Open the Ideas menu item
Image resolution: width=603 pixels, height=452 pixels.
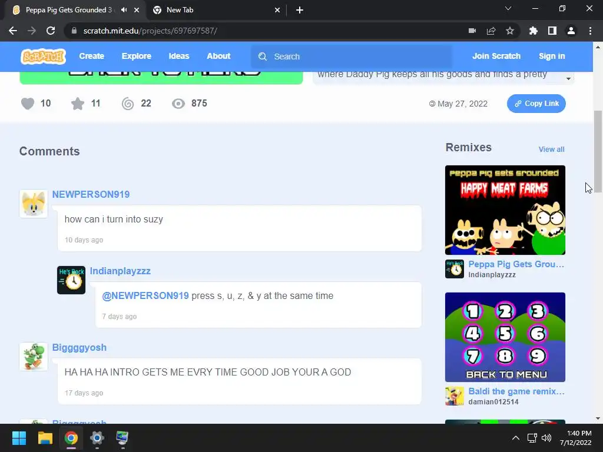179,56
